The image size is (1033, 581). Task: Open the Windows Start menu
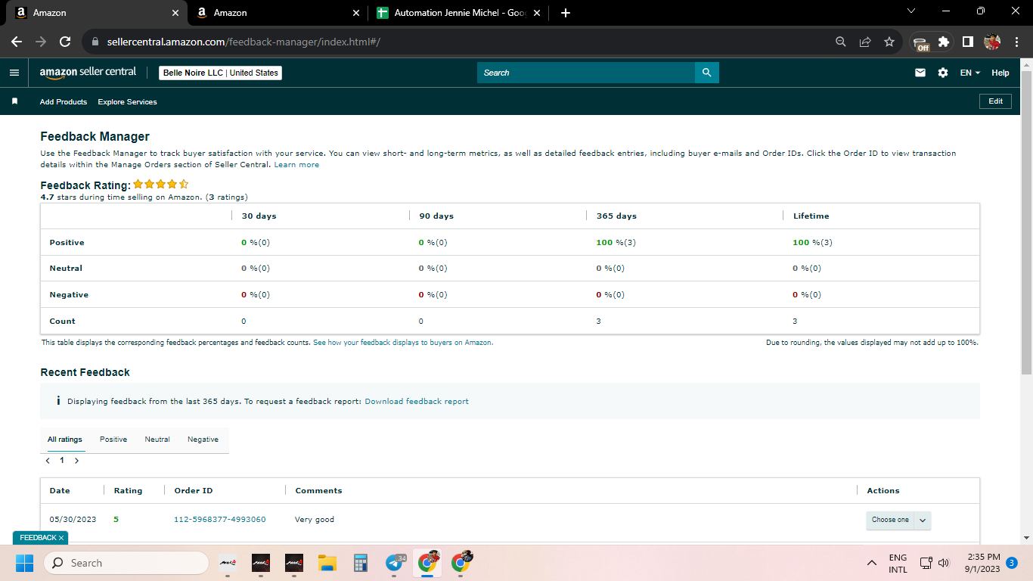[x=24, y=563]
